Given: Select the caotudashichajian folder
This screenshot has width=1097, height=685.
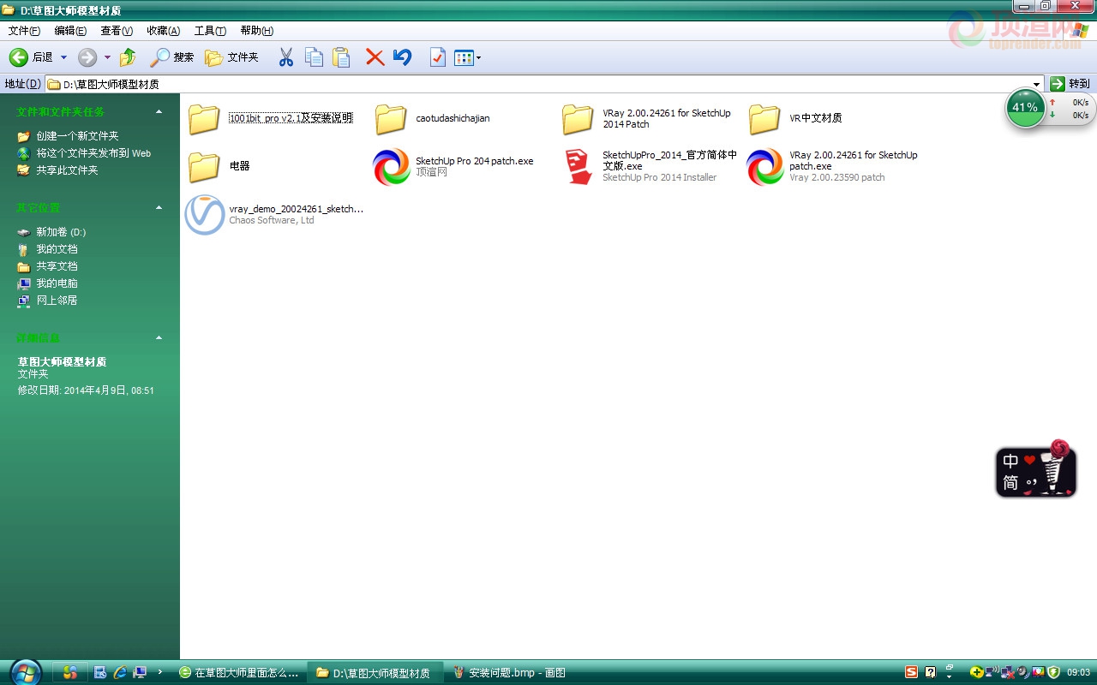Looking at the screenshot, I should pyautogui.click(x=433, y=119).
